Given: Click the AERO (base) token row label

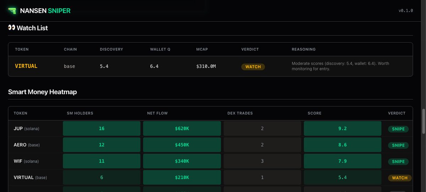Looking at the screenshot, I should pos(27,145).
